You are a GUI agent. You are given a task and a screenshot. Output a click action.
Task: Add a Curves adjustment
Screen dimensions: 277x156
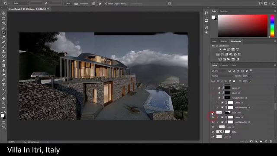click(x=229, y=49)
